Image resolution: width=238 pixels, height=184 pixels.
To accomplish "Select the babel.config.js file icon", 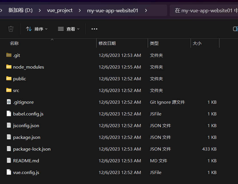I will coord(9,114).
